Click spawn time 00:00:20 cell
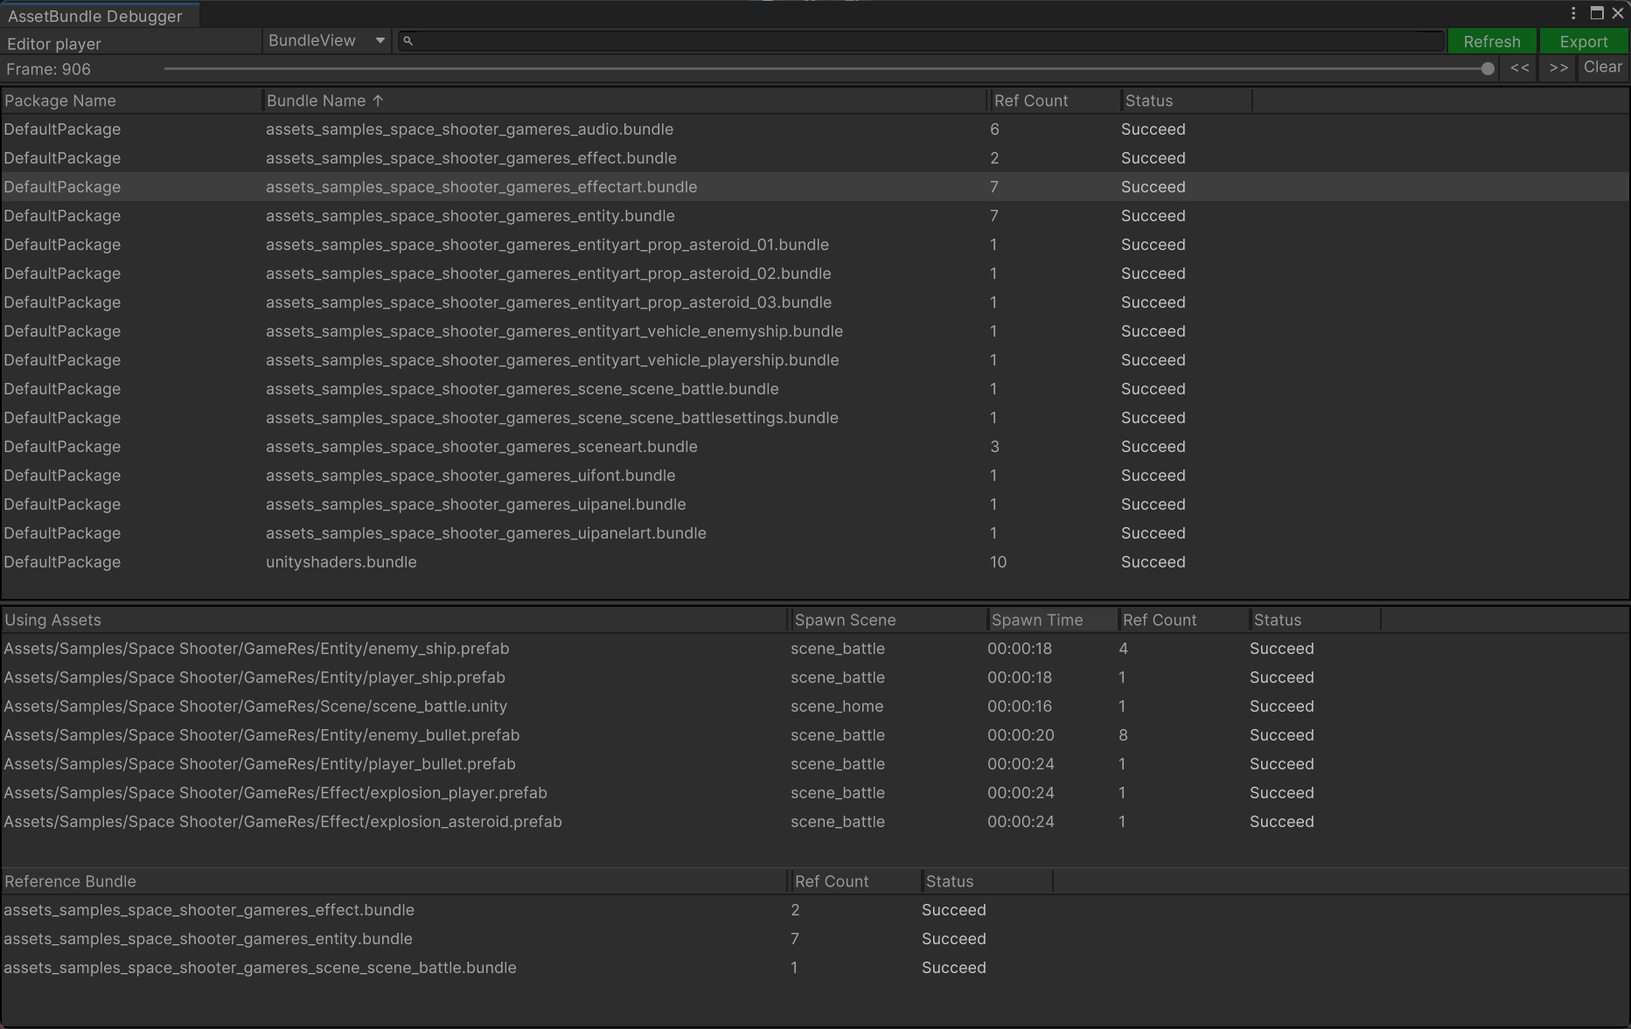The width and height of the screenshot is (1631, 1029). click(x=1021, y=735)
